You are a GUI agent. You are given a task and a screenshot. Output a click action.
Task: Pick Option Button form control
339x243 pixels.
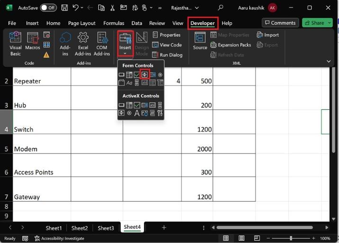[160, 75]
